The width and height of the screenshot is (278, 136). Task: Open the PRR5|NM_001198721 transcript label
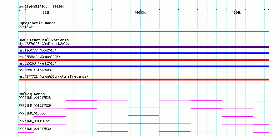coord(35,121)
